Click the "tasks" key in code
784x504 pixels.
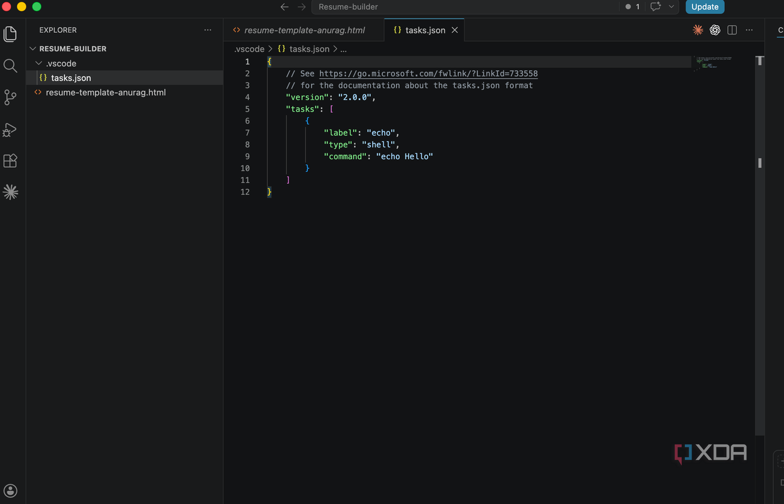(302, 109)
